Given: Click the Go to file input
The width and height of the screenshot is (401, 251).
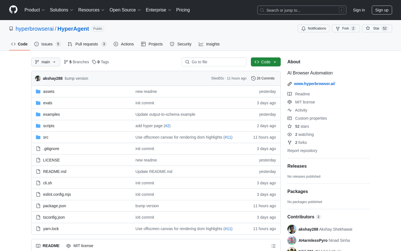Looking at the screenshot, I should [x=214, y=62].
